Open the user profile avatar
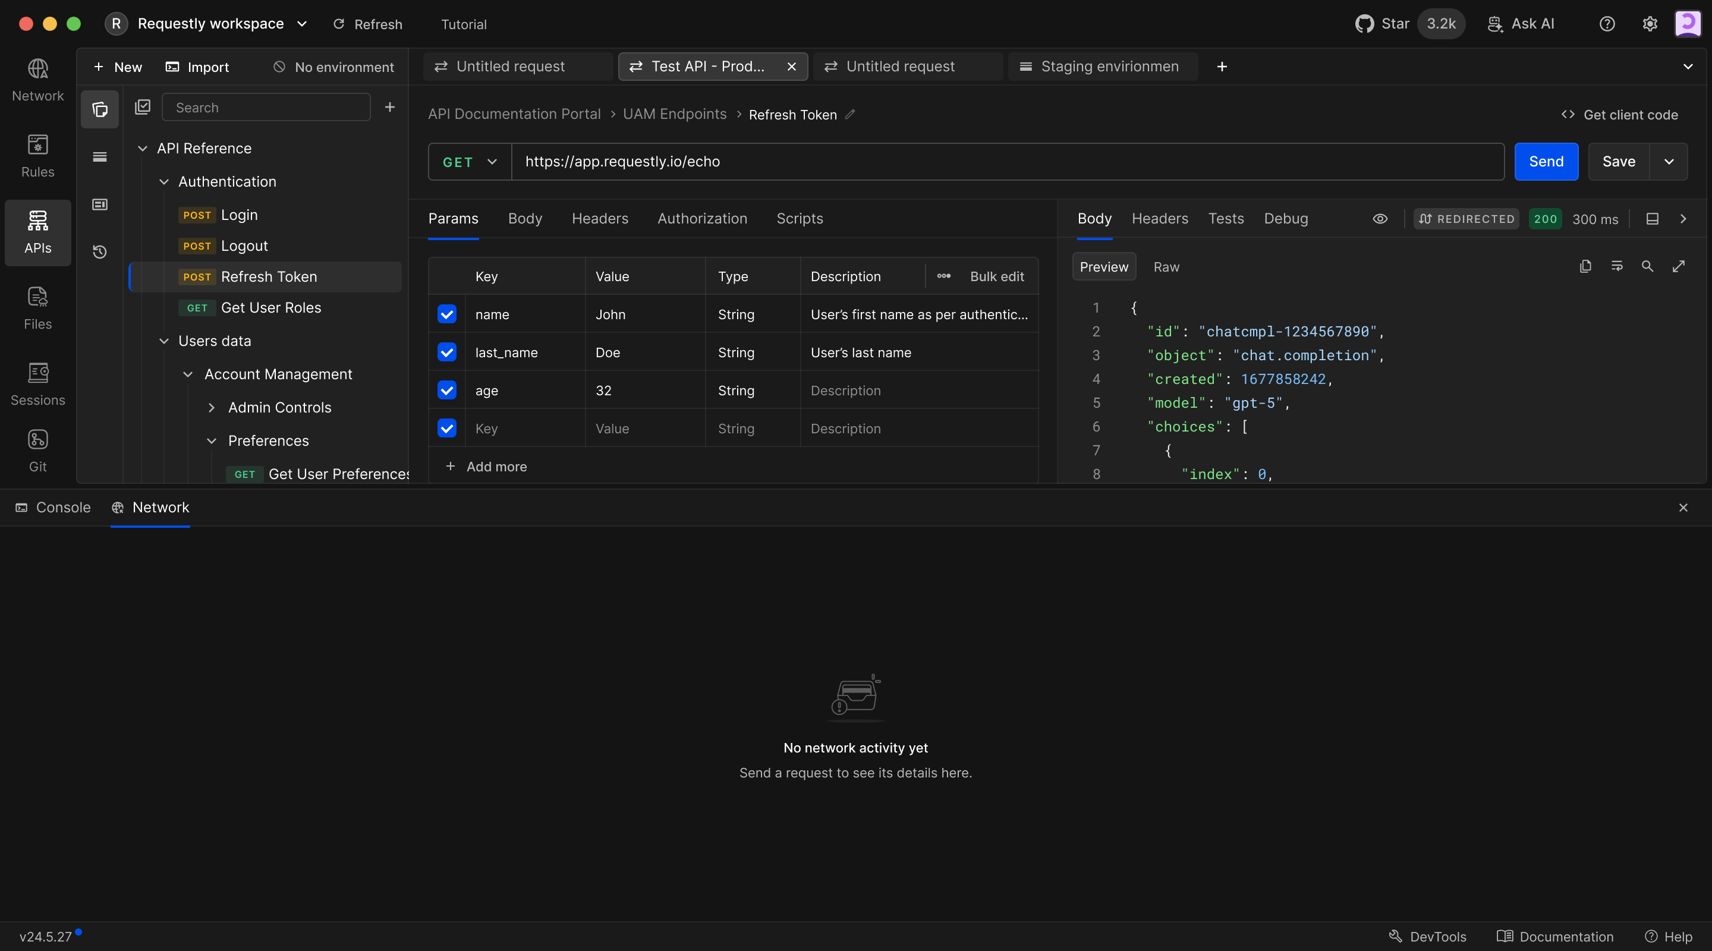This screenshot has width=1712, height=951. (x=1688, y=24)
